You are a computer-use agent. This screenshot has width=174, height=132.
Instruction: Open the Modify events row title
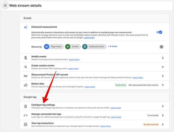click(x=39, y=56)
